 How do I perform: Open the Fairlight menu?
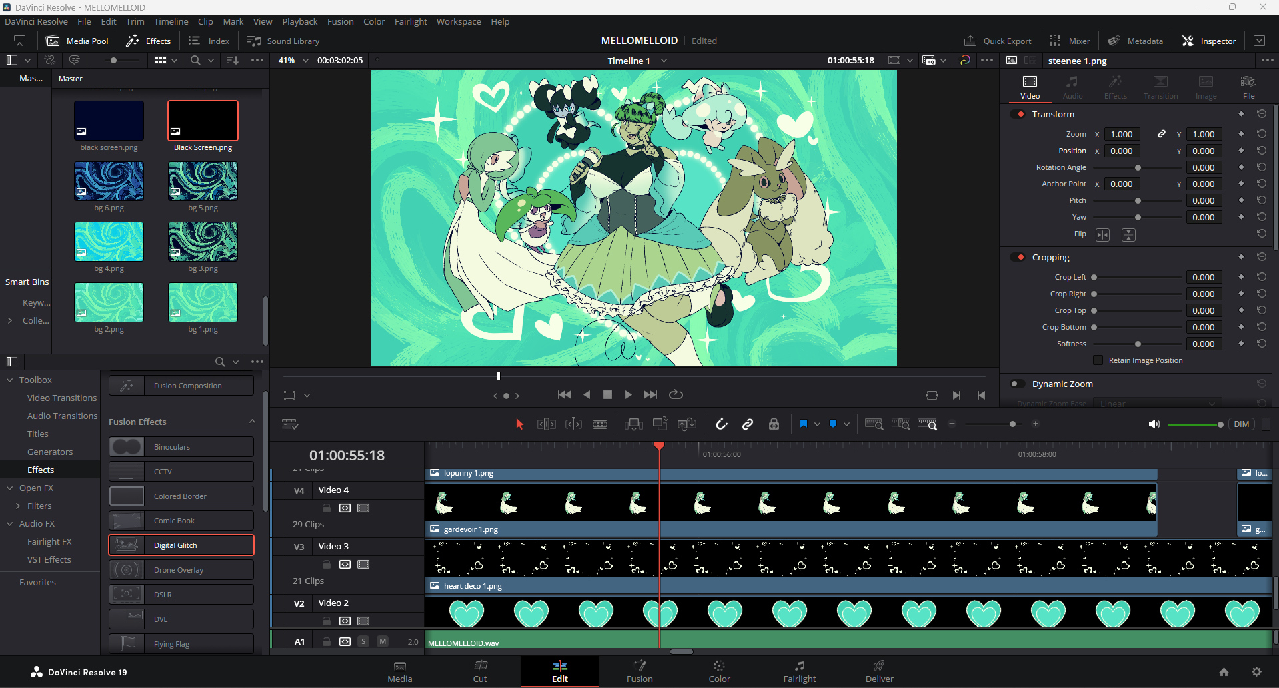click(x=410, y=21)
